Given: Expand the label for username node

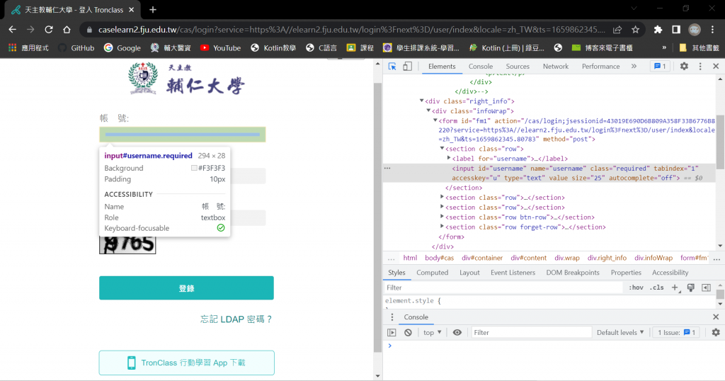Looking at the screenshot, I should tap(448, 158).
